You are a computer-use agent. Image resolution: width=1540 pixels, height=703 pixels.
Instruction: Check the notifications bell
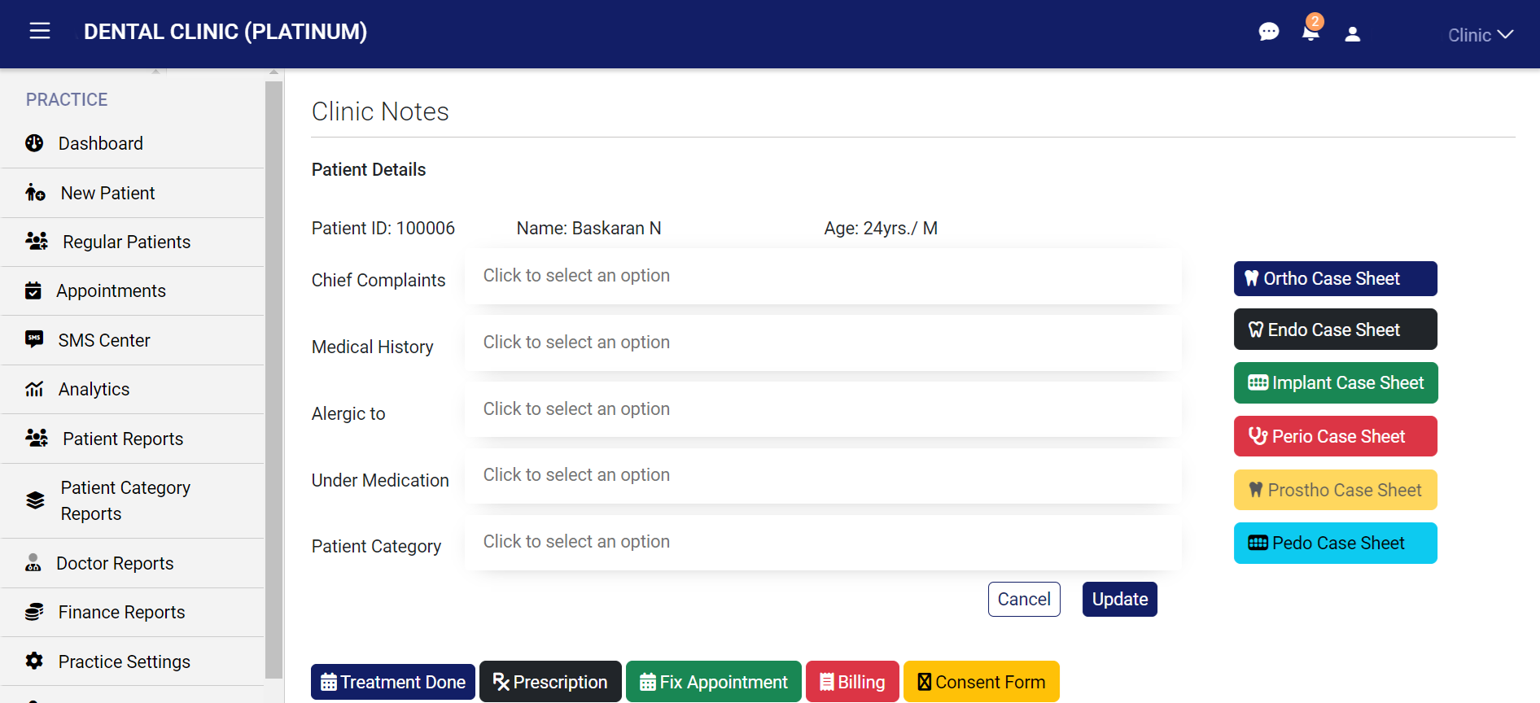click(x=1310, y=33)
